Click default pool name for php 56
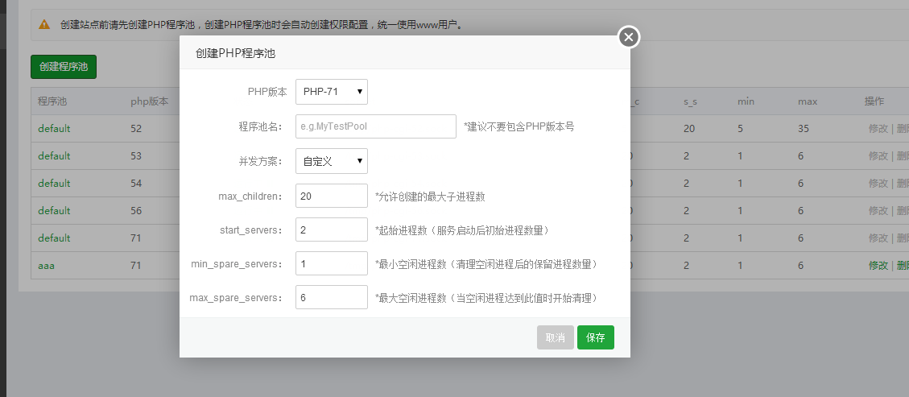Screen dimensions: 909x397 click(54, 210)
